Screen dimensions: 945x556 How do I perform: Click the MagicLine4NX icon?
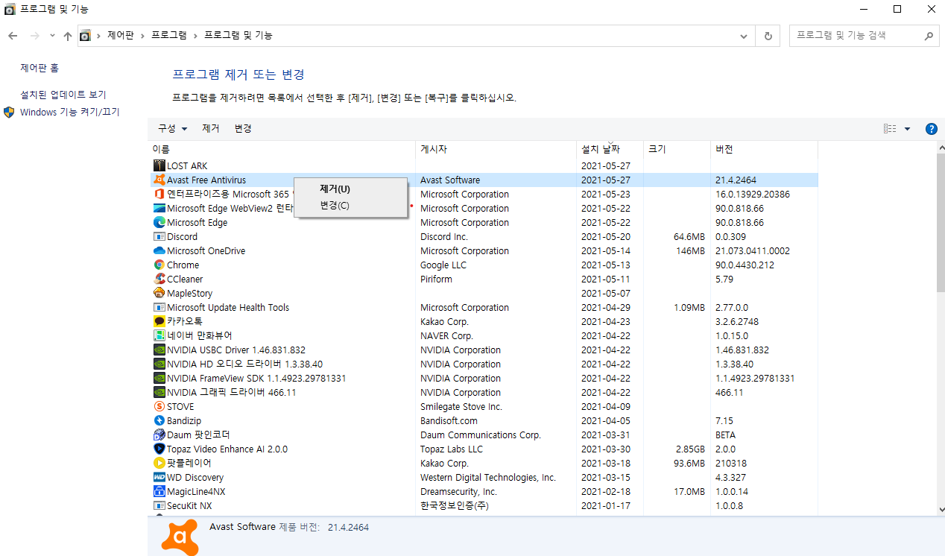(159, 491)
